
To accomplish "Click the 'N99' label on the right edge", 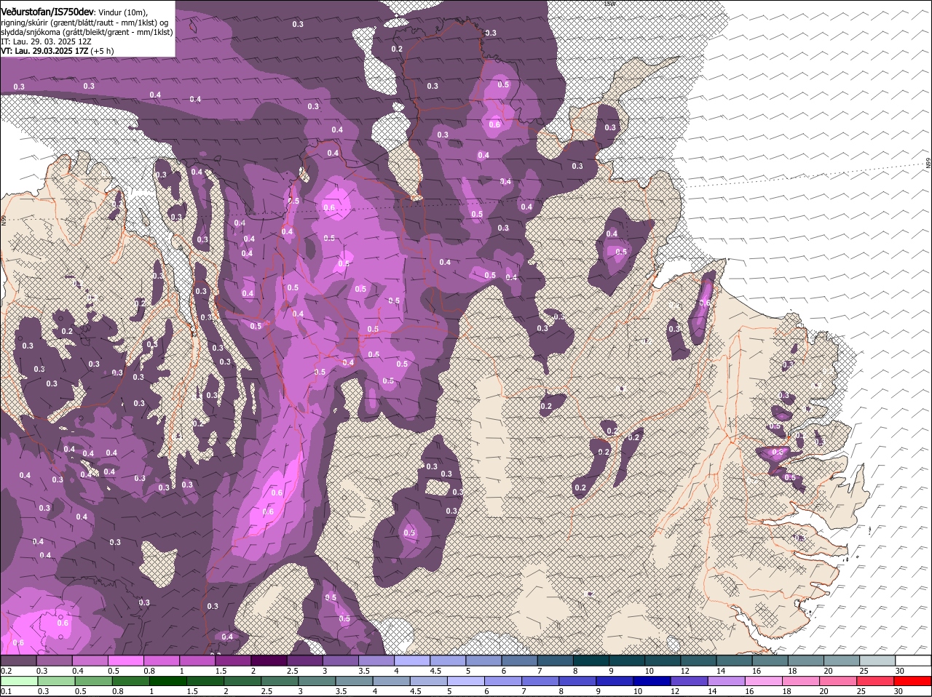I will point(928,164).
